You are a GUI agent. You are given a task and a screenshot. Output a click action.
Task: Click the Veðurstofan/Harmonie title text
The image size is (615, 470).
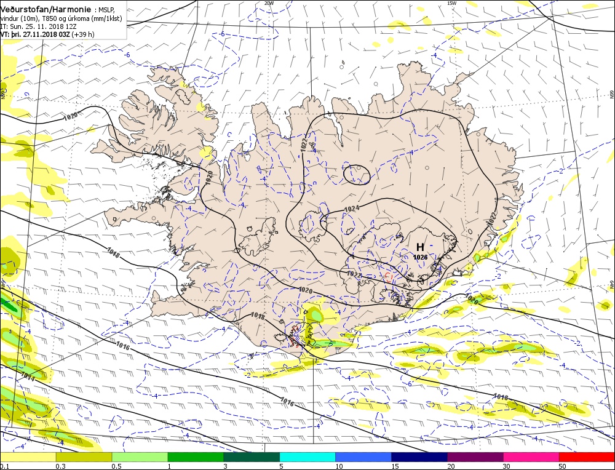point(46,9)
